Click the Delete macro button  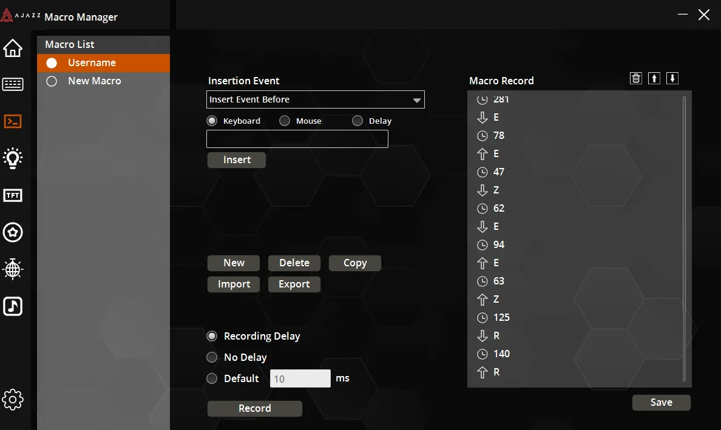pyautogui.click(x=294, y=263)
